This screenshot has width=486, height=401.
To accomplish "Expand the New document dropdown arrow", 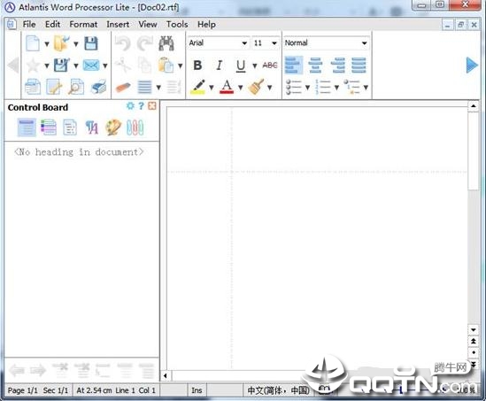I will (47, 44).
